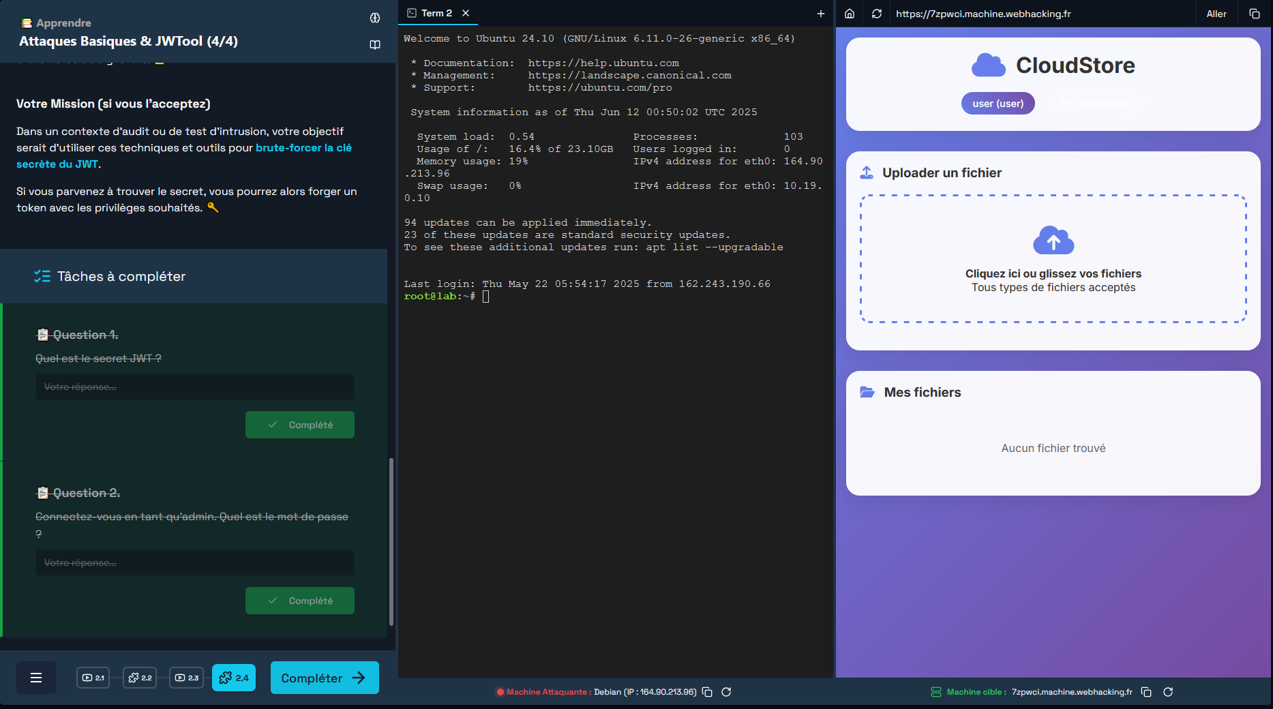Click the browser home icon

[850, 14]
